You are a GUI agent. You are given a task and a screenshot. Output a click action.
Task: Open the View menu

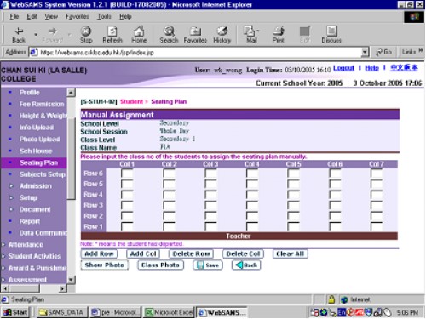point(51,16)
